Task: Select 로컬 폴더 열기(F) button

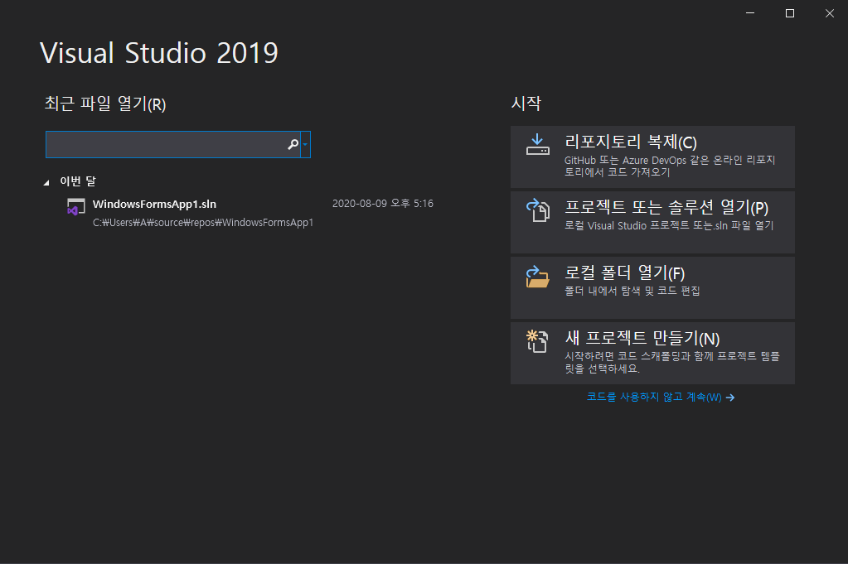Action: (652, 287)
